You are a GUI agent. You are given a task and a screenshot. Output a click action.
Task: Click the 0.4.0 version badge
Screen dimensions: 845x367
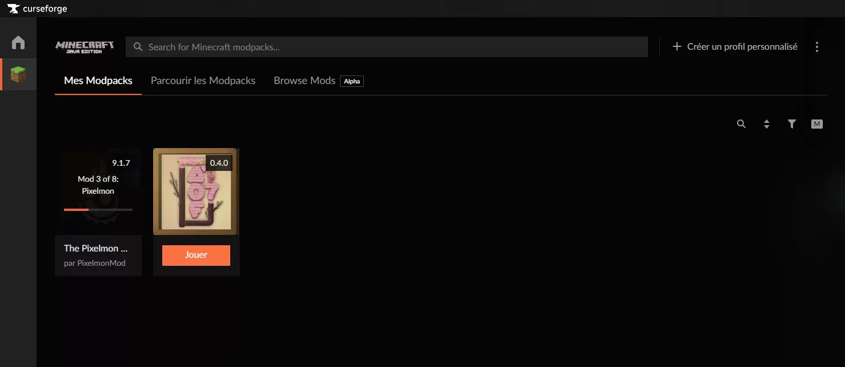(x=219, y=163)
